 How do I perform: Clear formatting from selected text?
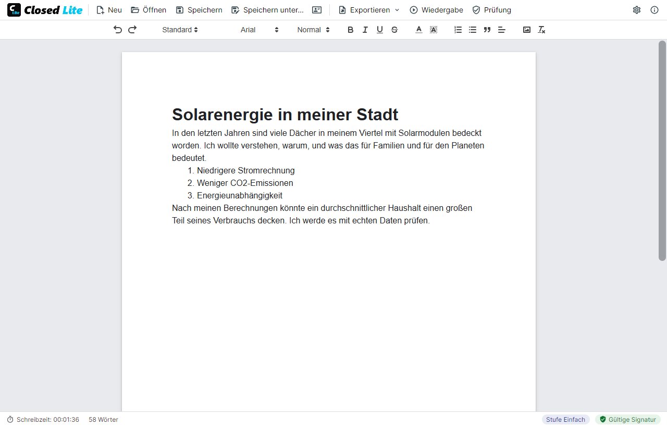pos(541,30)
